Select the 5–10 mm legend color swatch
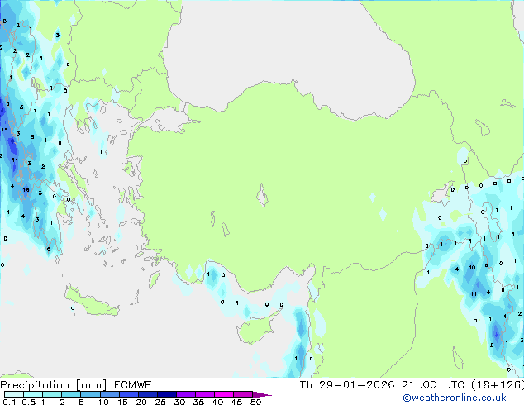The image size is (524, 405). (90, 394)
